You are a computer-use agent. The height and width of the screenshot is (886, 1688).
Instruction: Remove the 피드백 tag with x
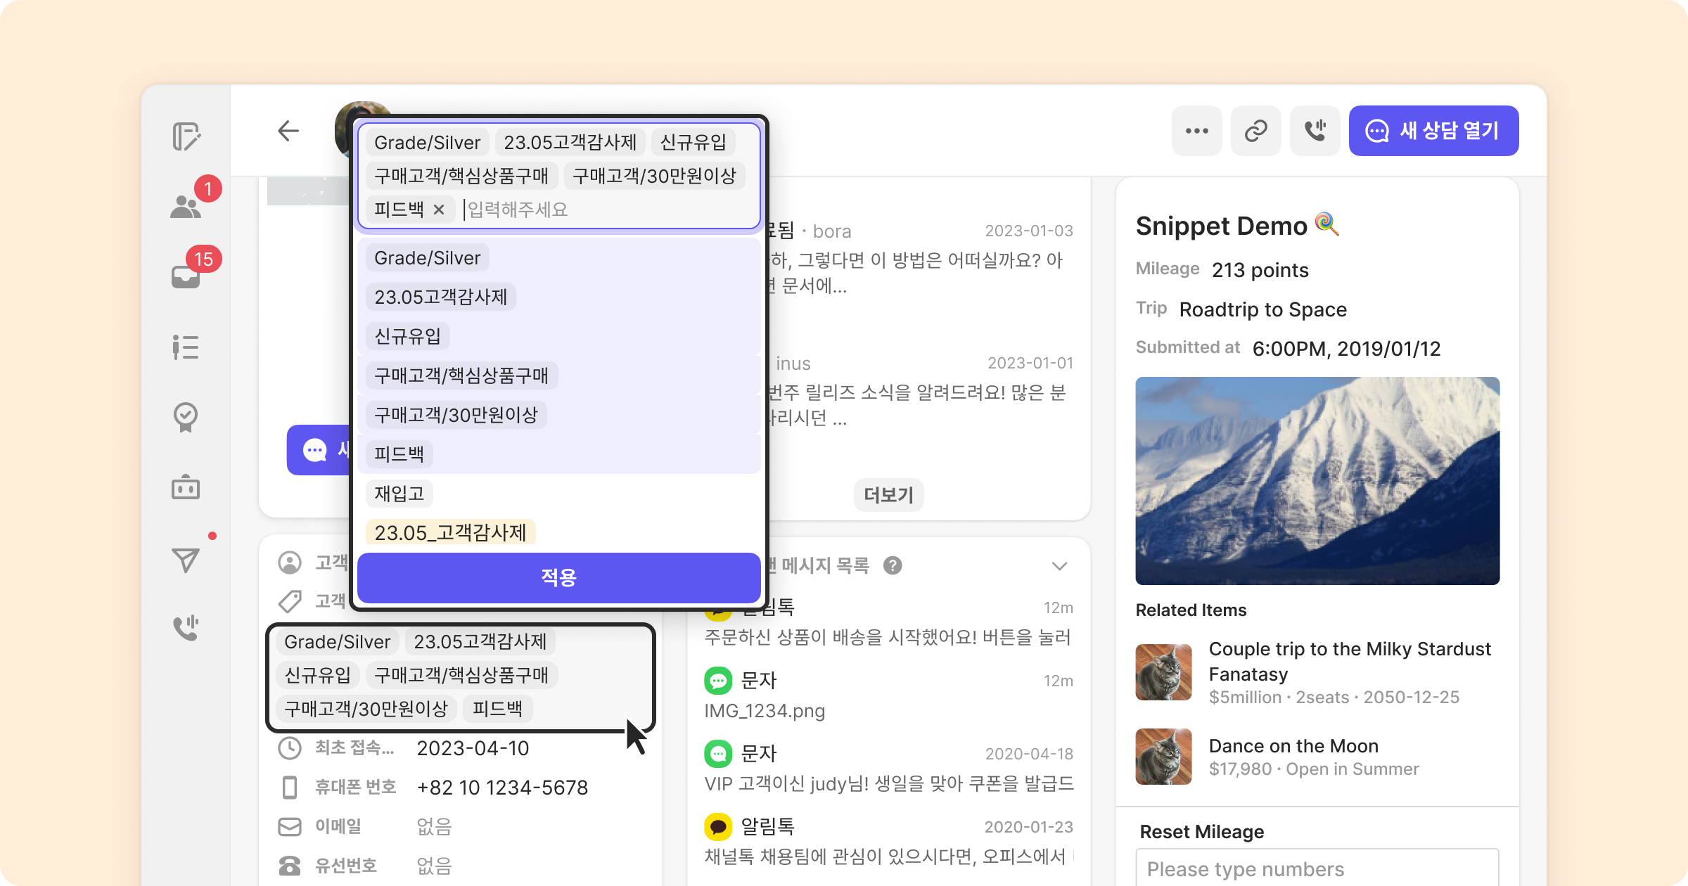click(439, 210)
